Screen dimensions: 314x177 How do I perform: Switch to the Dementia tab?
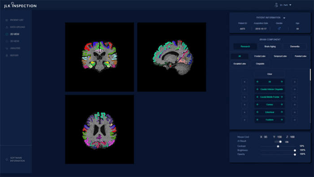295,47
